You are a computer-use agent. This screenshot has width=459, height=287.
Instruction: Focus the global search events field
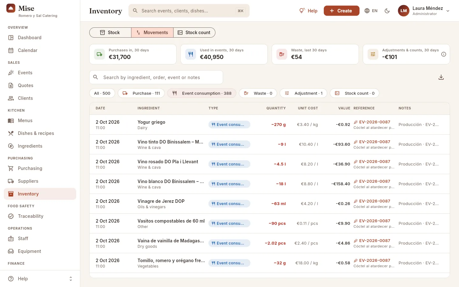click(189, 11)
